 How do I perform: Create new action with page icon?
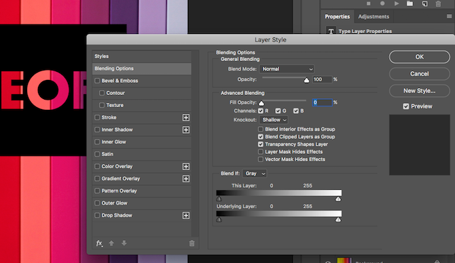(424, 3)
